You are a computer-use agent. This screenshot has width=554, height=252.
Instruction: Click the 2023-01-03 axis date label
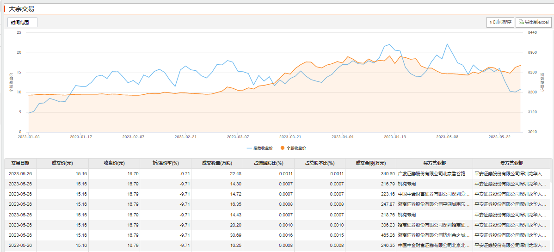(29, 136)
